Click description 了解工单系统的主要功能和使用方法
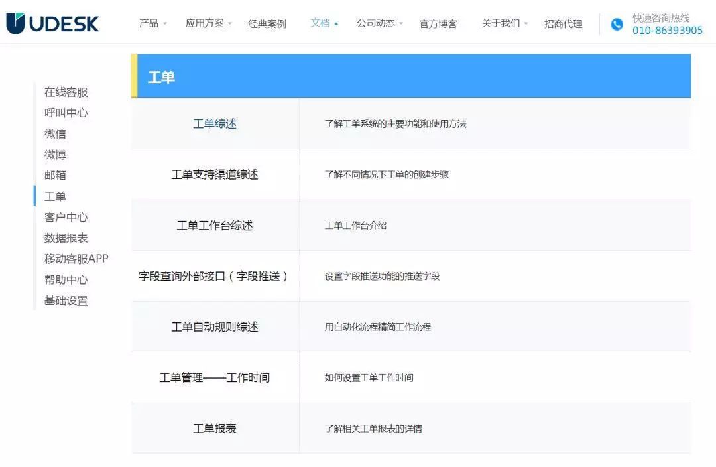This screenshot has height=467, width=716. click(395, 124)
